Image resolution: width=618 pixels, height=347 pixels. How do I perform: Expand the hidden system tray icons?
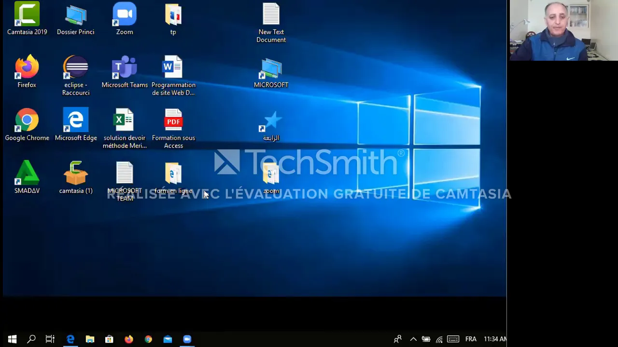[x=413, y=339]
